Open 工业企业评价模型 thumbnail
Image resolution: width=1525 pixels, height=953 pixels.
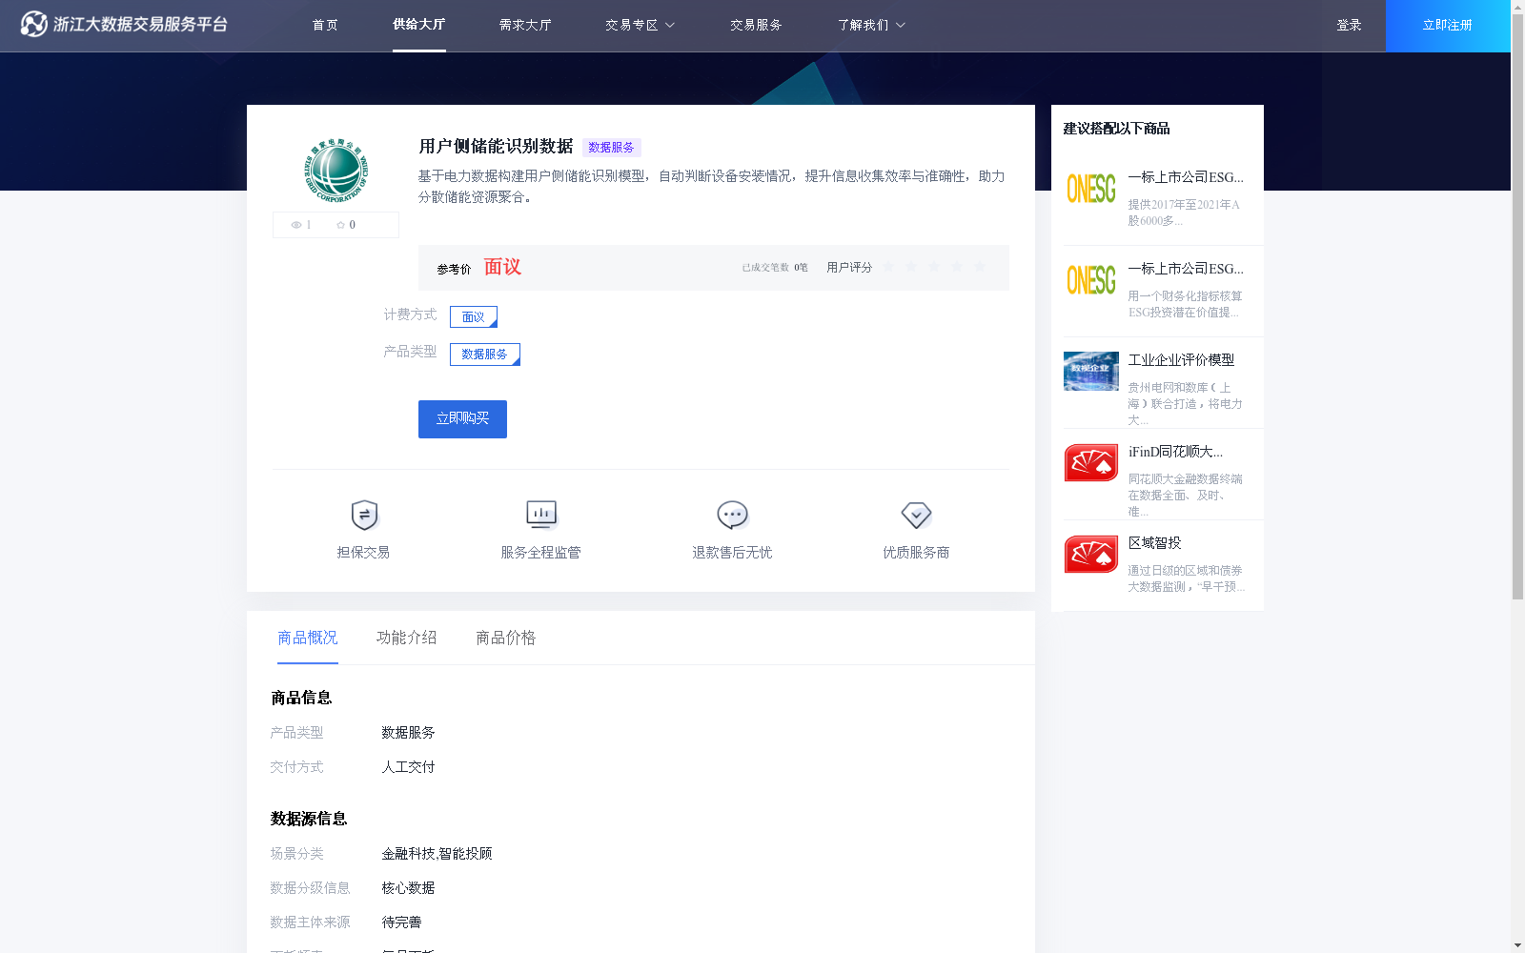point(1091,371)
